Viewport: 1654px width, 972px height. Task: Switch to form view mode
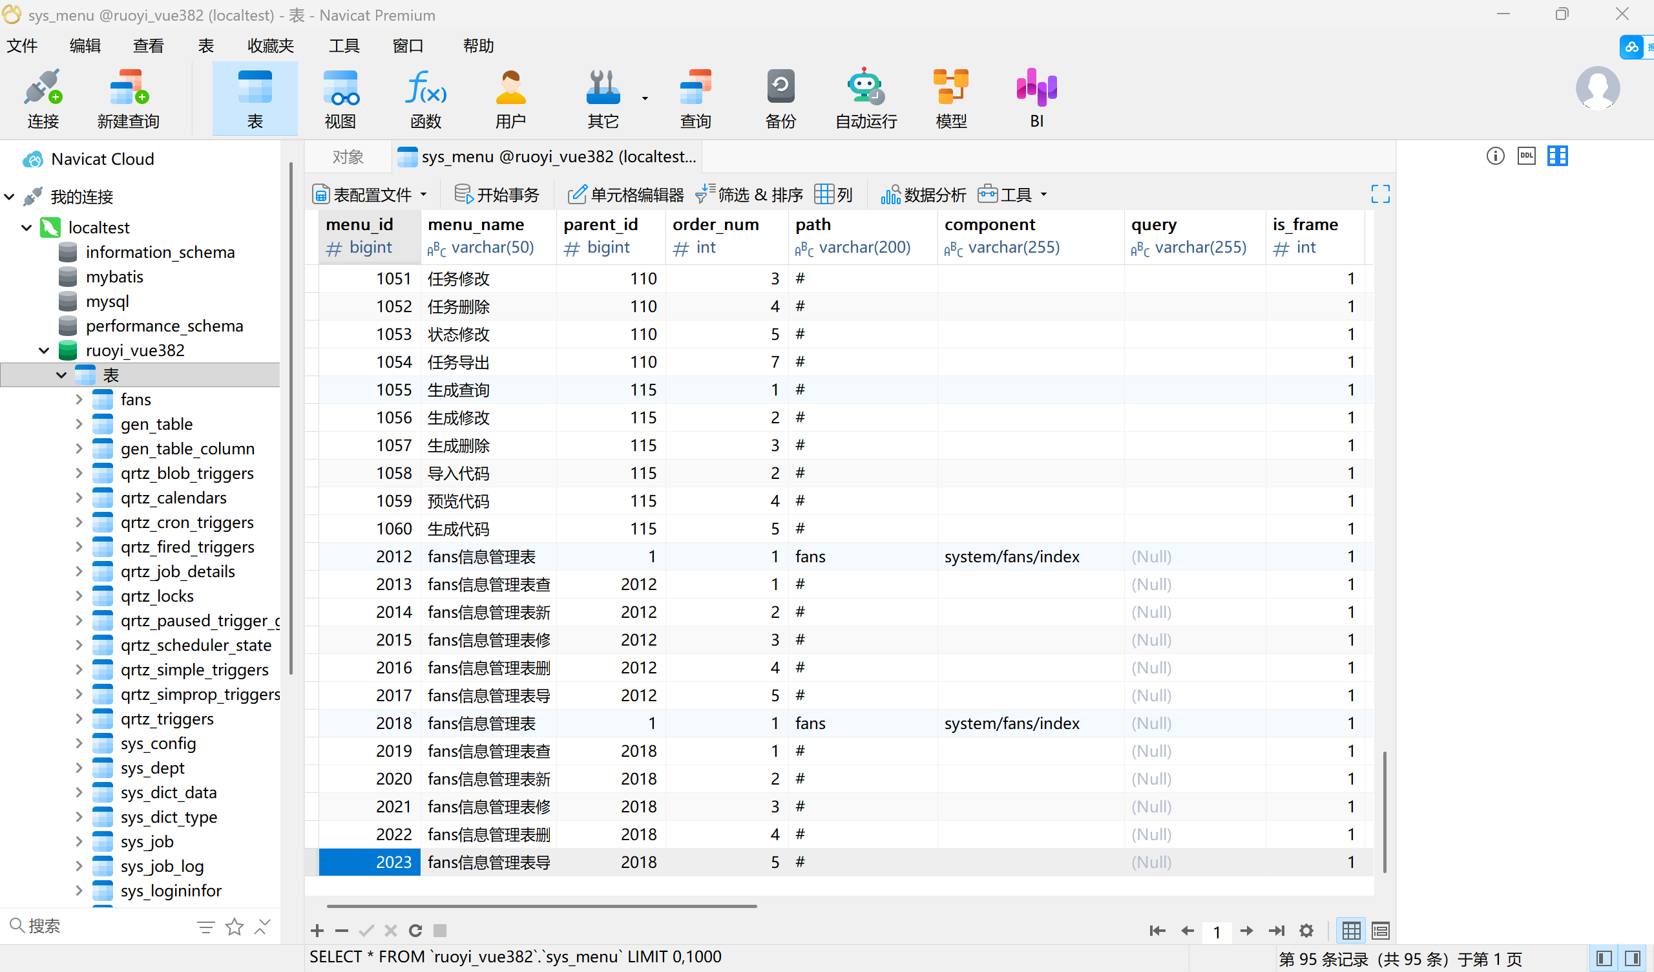click(1379, 931)
